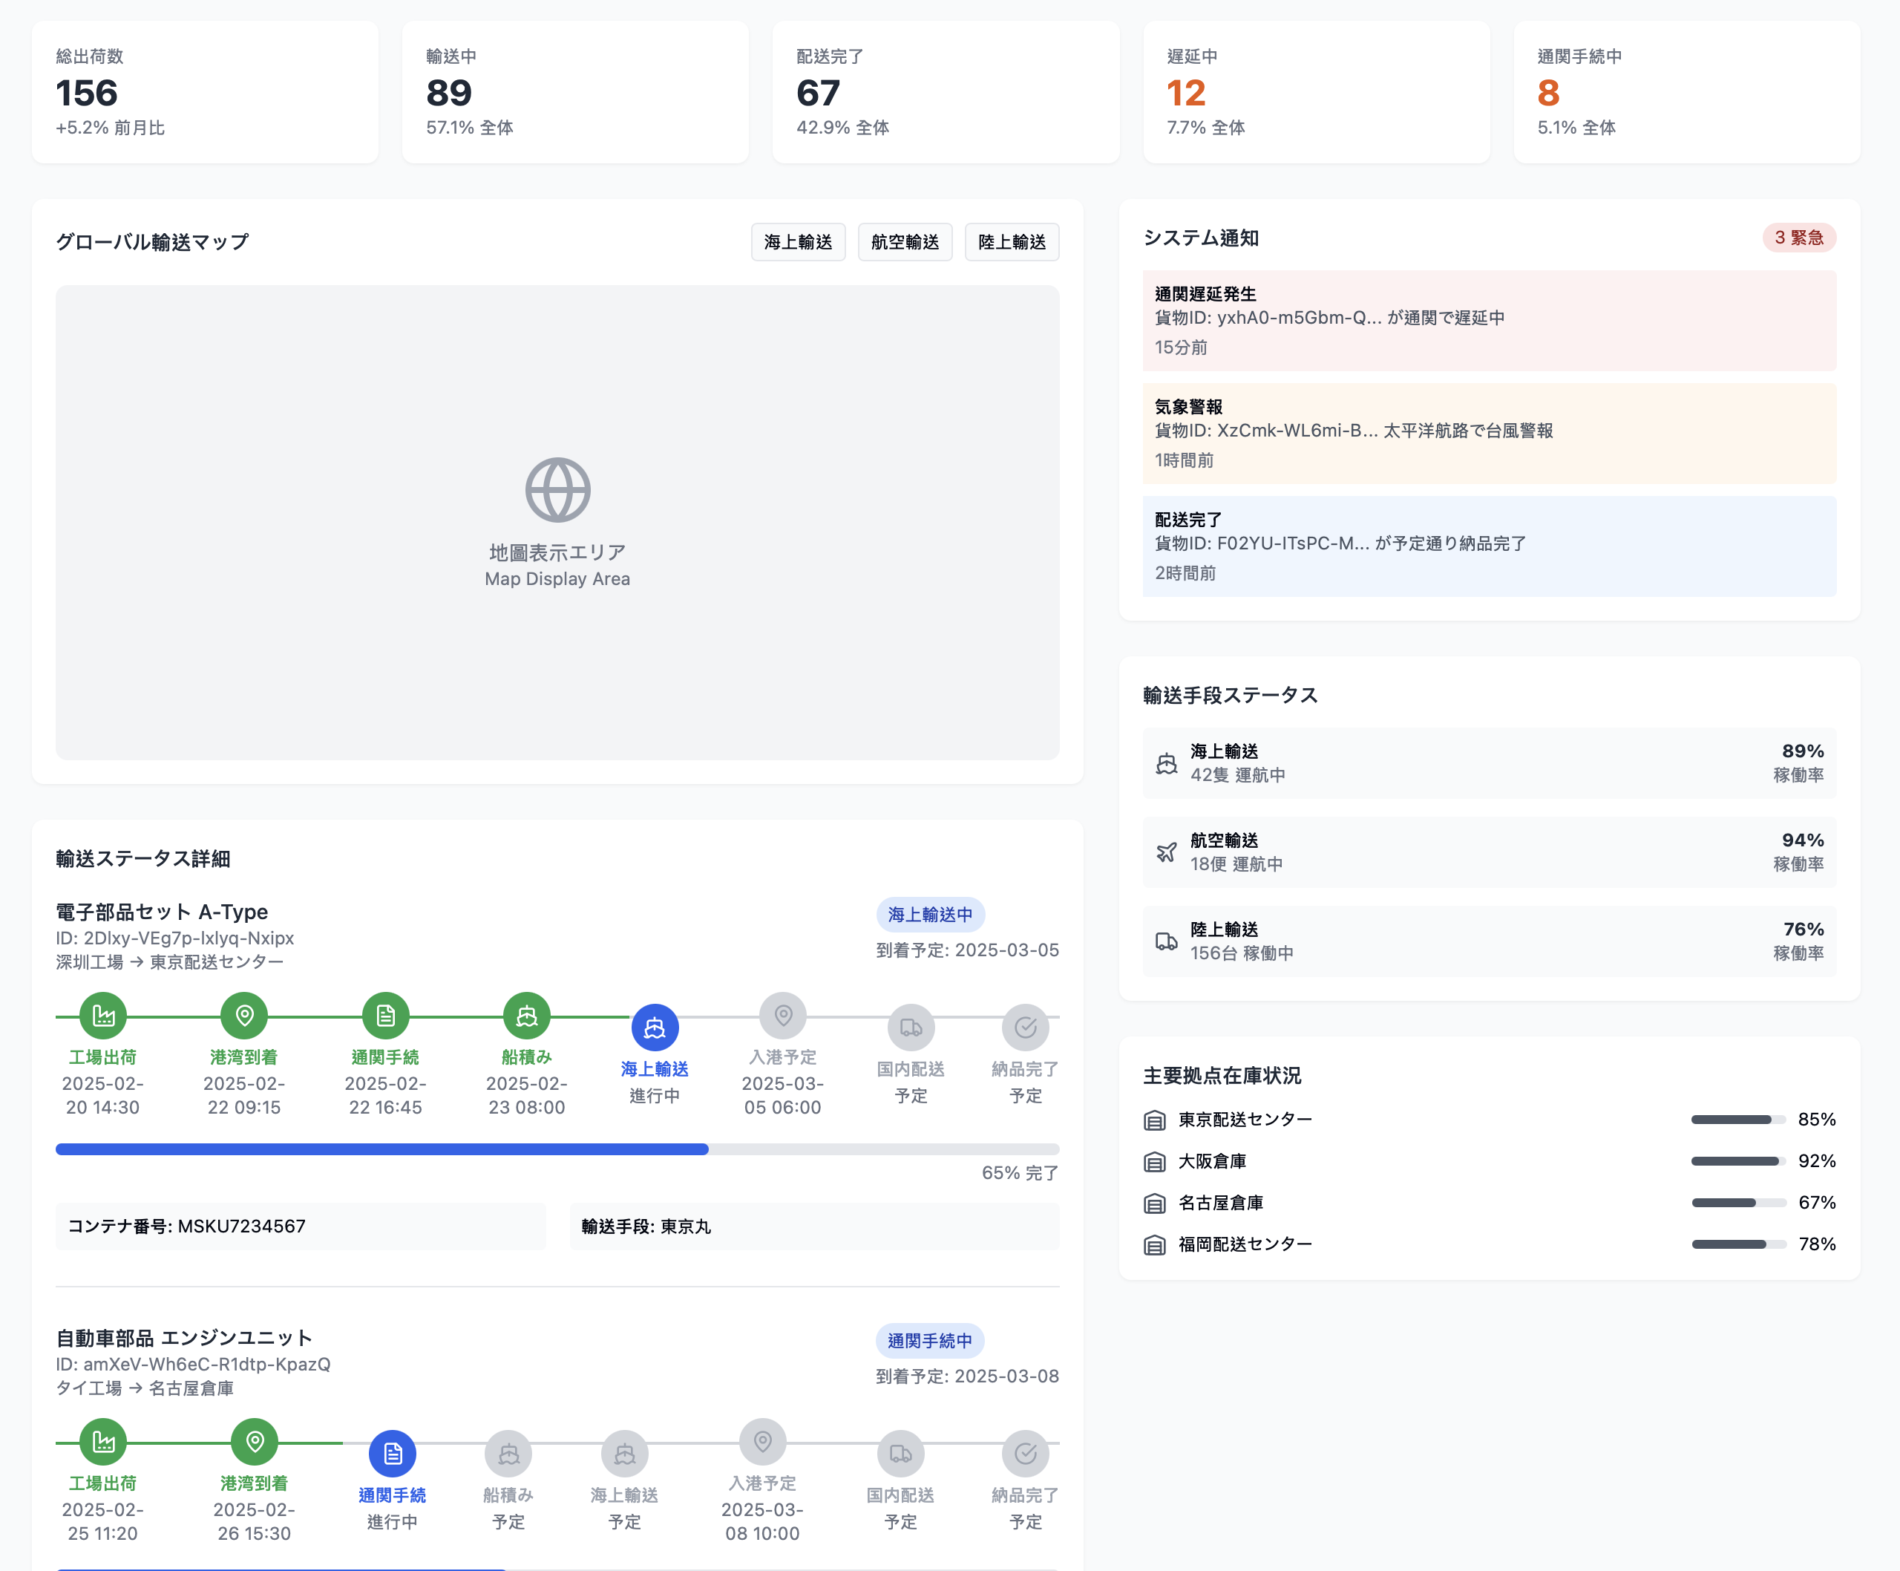
Task: Click the ship icon beside 海上輸送 status
Action: (1166, 763)
